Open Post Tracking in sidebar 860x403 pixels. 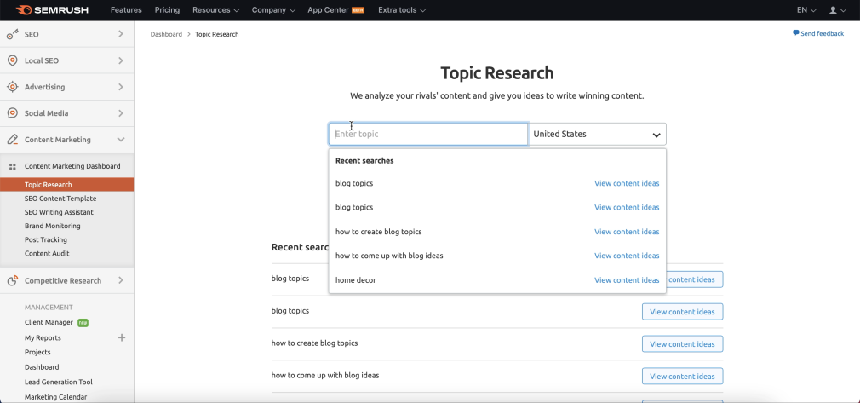tap(45, 239)
